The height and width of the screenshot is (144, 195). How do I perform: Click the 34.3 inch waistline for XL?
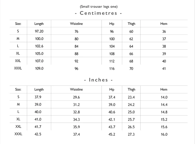(x=76, y=119)
